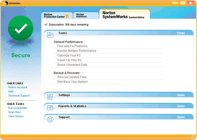Click the window resize grip corner

click(193, 137)
